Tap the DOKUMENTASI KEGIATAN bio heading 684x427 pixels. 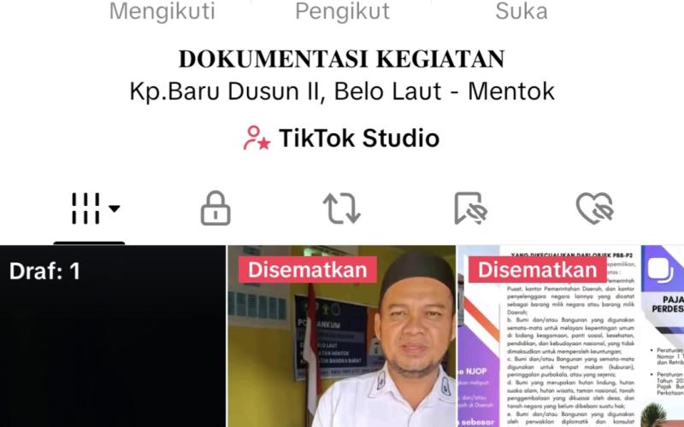click(342, 59)
